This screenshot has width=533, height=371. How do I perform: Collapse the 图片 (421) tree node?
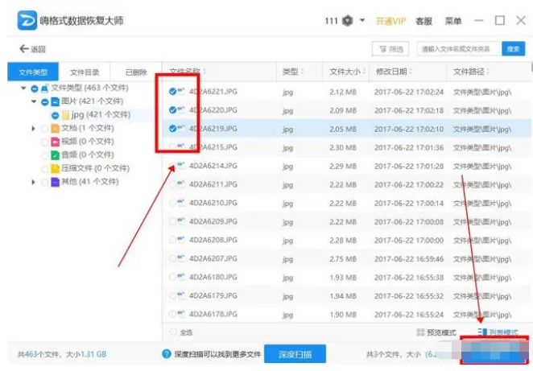click(x=34, y=101)
